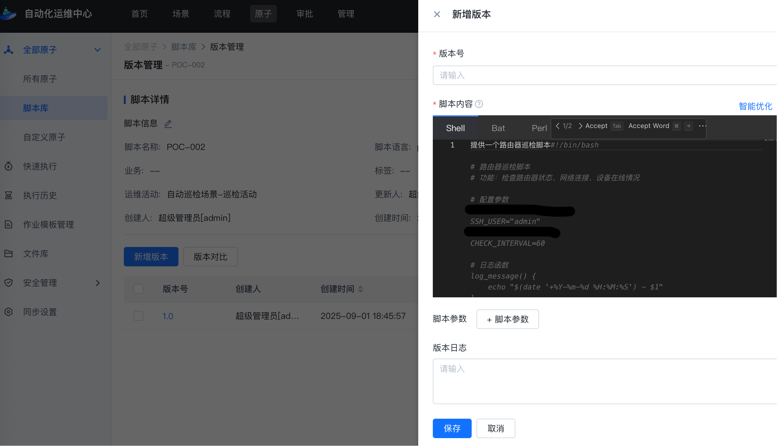Click the 保存 button
This screenshot has height=446, width=777.
[x=452, y=428]
